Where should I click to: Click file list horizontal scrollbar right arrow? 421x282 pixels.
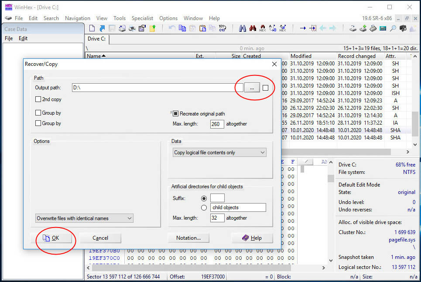[408, 152]
